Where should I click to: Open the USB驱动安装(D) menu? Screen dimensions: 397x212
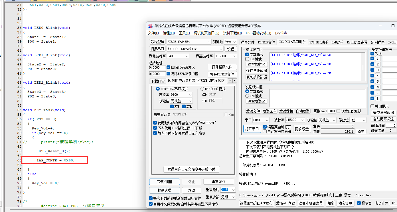[x=258, y=33]
